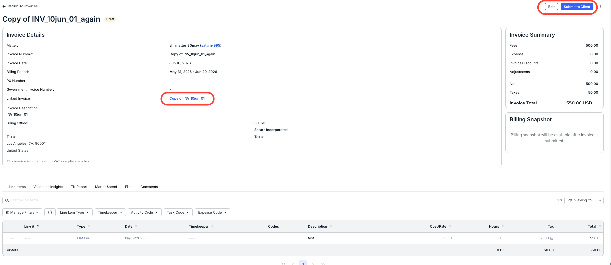Click the page title Copy of INV_10jun_01_again
This screenshot has height=265, width=611.
coord(51,19)
